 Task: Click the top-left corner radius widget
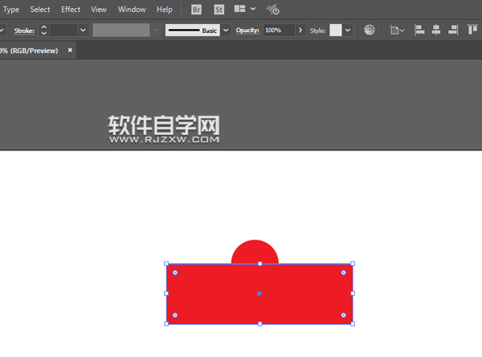pyautogui.click(x=175, y=273)
